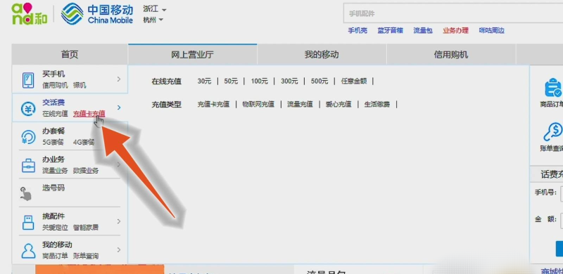Click the yen coin icon beside 交话费

pyautogui.click(x=28, y=109)
